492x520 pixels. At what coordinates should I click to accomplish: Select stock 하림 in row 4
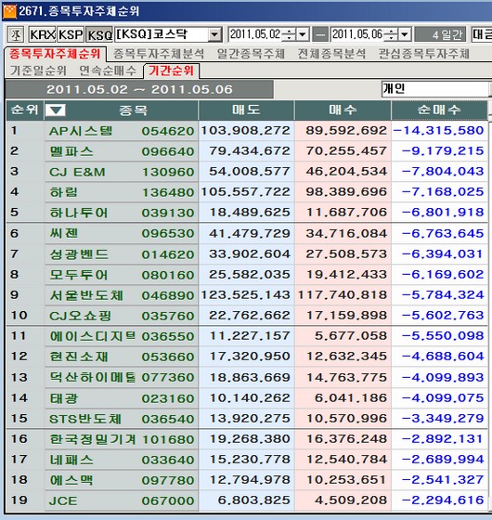pyautogui.click(x=63, y=192)
